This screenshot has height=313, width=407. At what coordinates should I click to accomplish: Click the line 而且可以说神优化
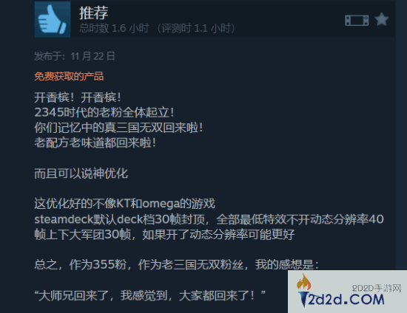81,173
